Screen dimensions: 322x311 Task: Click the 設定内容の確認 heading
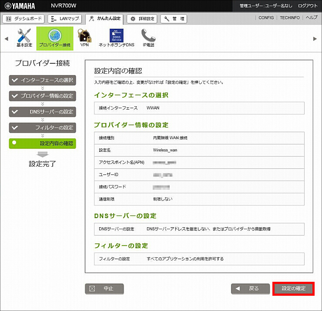[118, 71]
